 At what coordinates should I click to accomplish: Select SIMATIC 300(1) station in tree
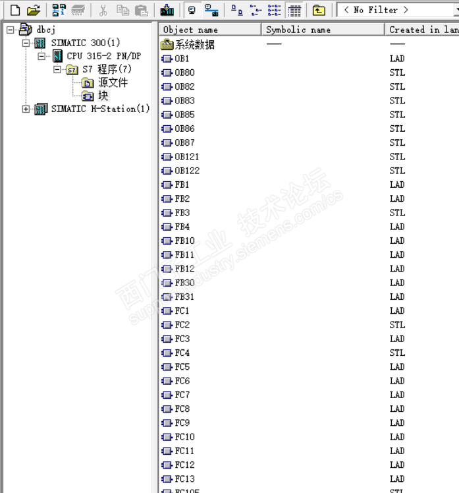[x=86, y=43]
